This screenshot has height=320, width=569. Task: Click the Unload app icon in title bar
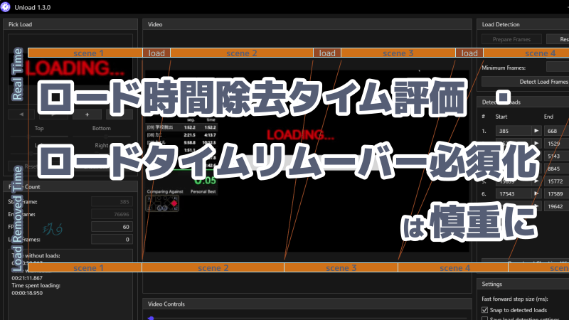(x=8, y=6)
